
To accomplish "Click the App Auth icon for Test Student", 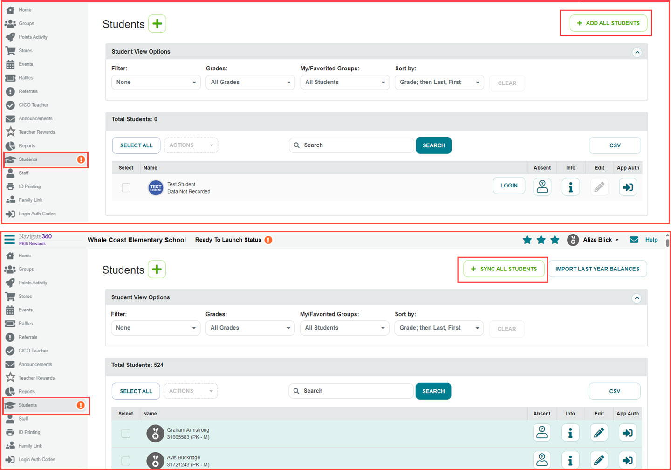I will pos(628,187).
